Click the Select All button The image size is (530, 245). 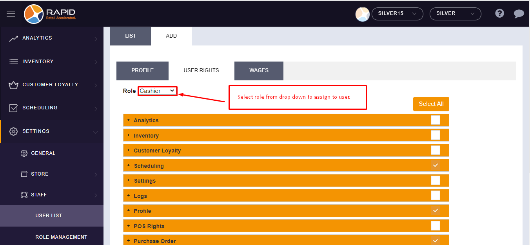(x=431, y=104)
